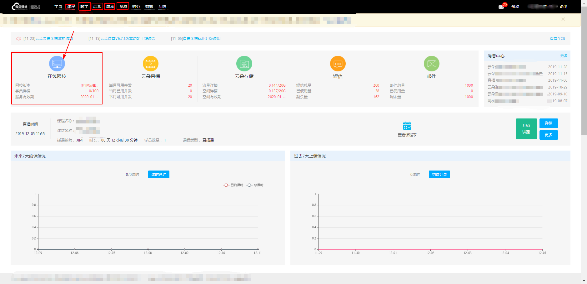Click the 帮助 link
Viewport: 587px width, 284px height.
[x=515, y=7]
